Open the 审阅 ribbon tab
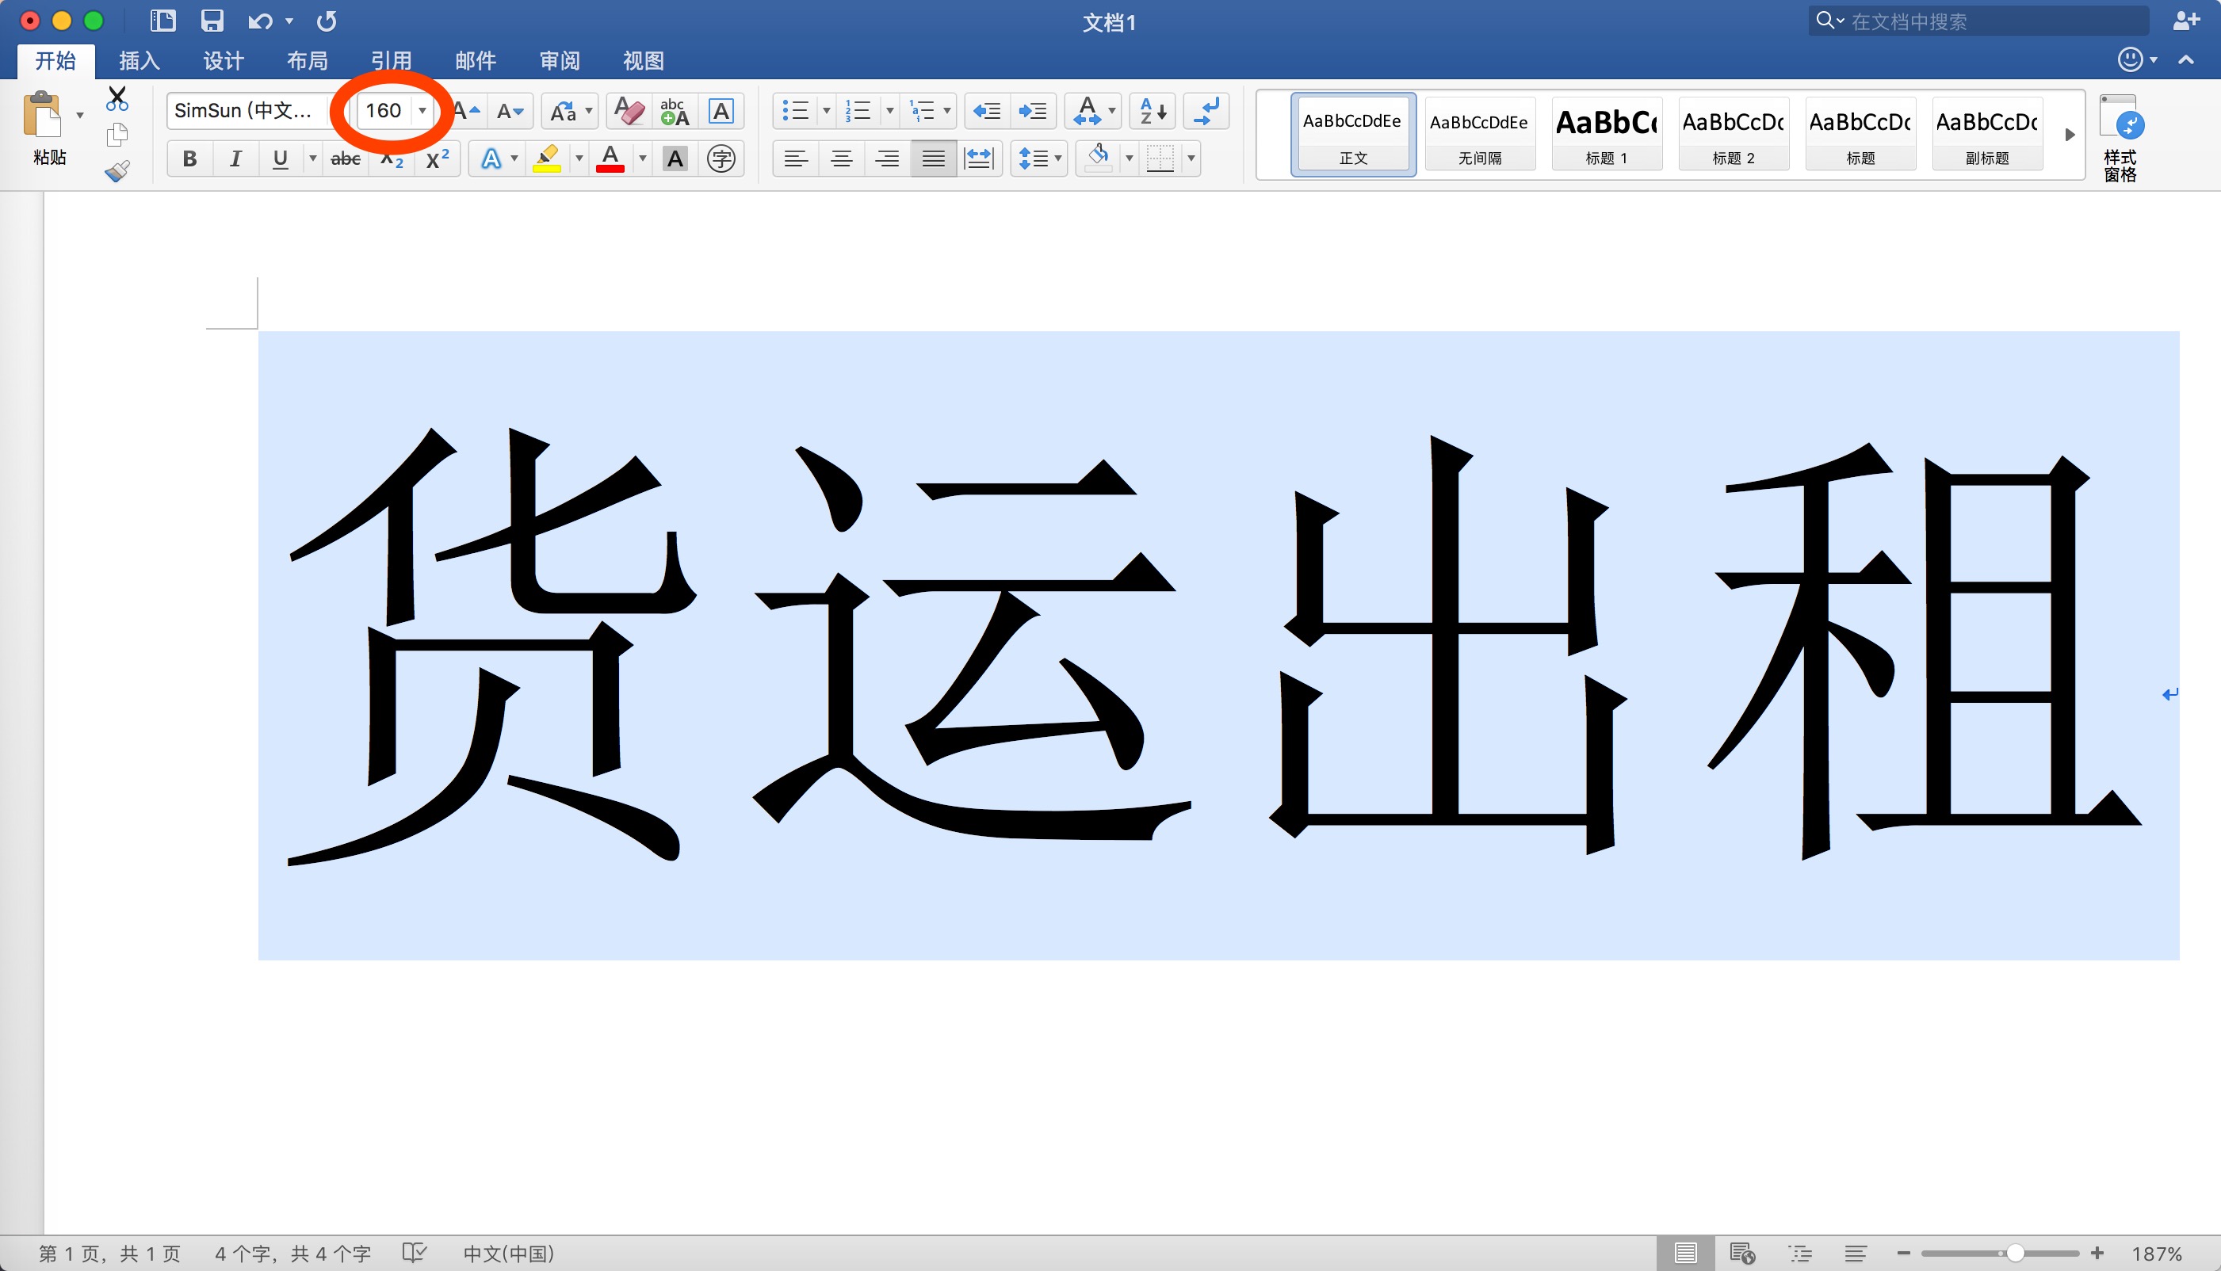Image resolution: width=2221 pixels, height=1271 pixels. [559, 60]
